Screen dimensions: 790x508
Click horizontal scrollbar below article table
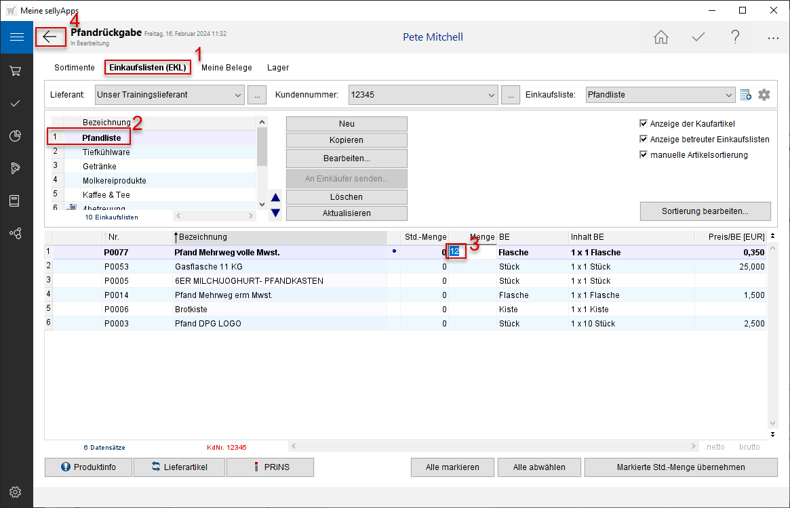(x=493, y=447)
